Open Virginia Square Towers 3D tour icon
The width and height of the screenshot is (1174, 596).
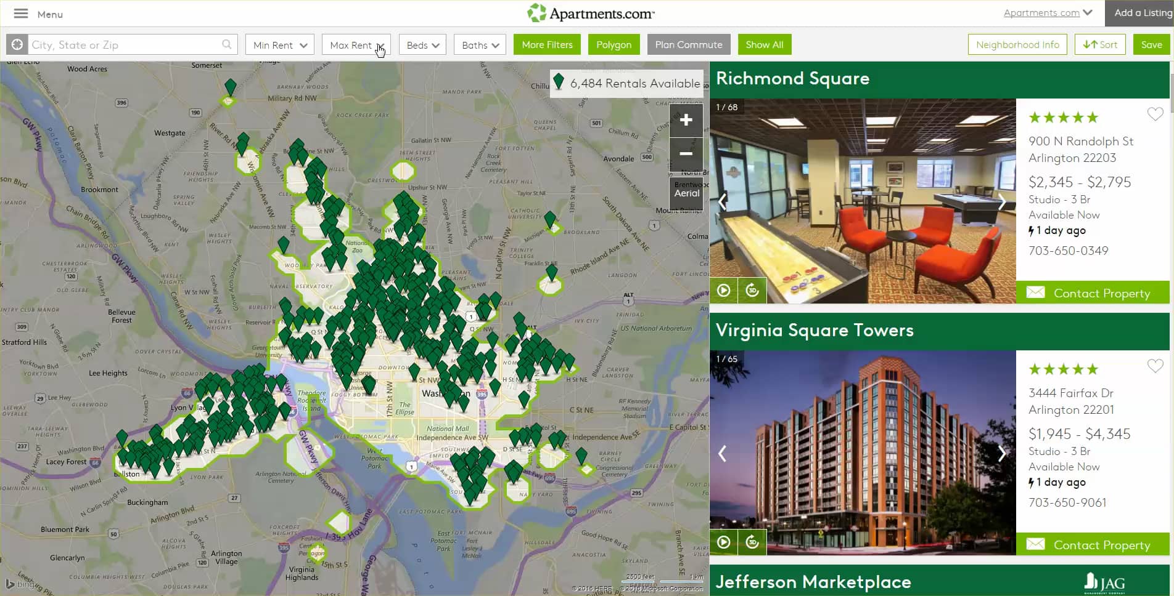point(752,542)
